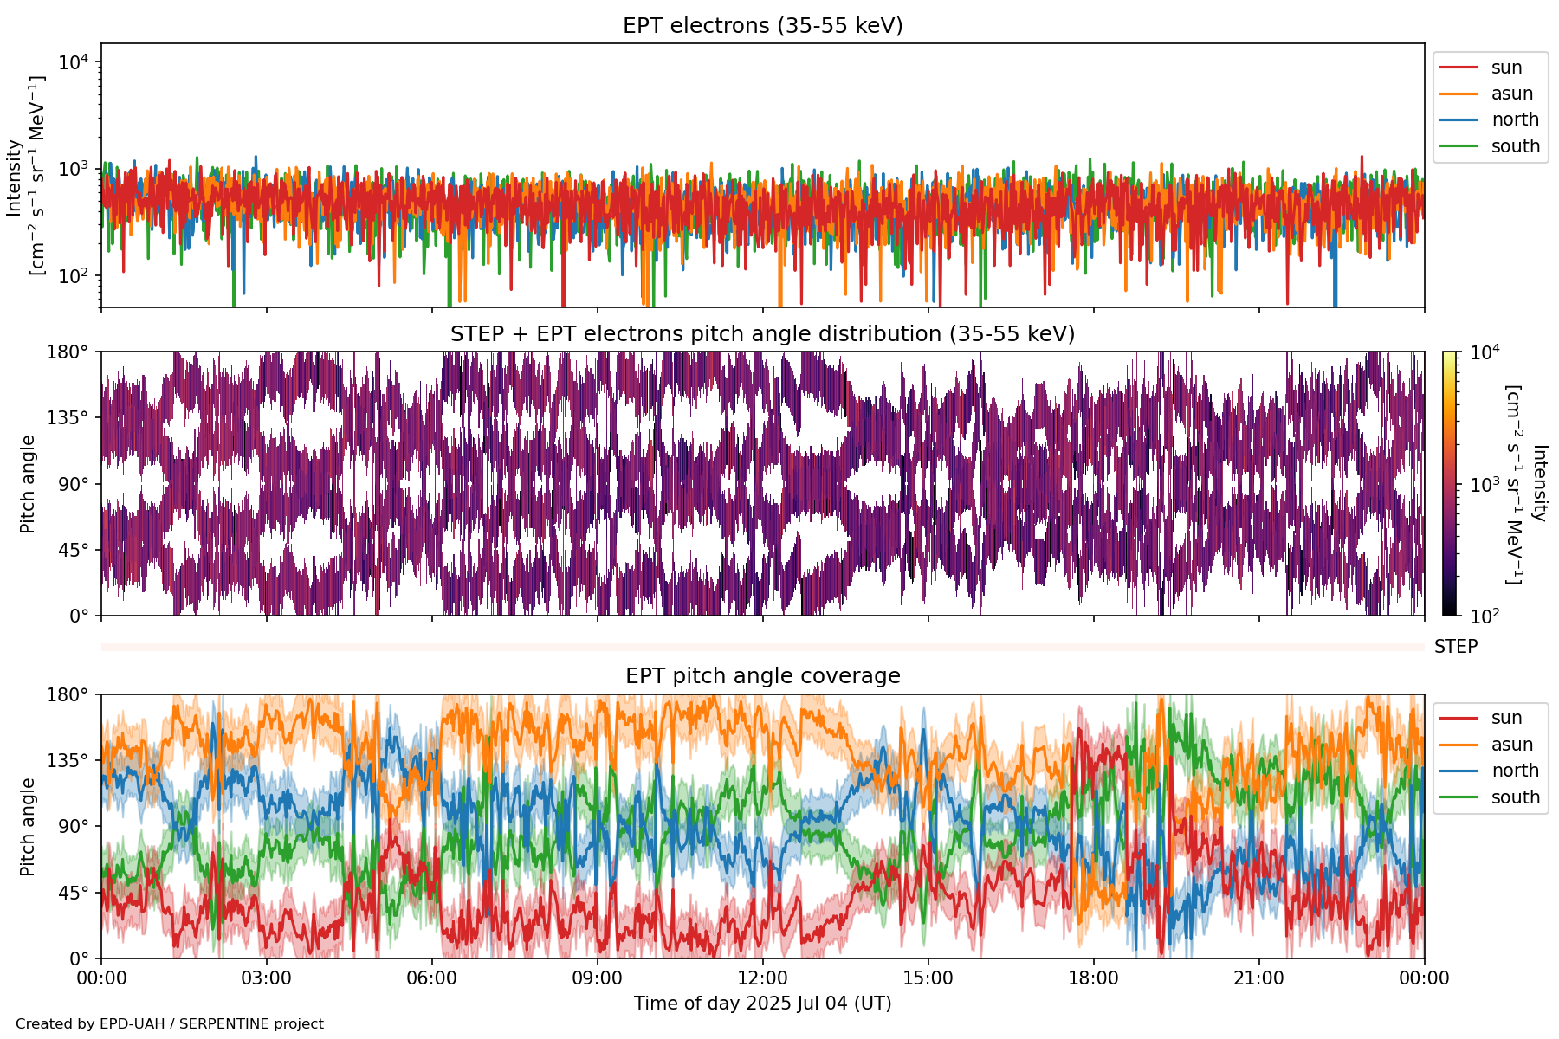Click the pitch angle distribution panel title
This screenshot has width=1559, height=1039.
[x=762, y=334]
